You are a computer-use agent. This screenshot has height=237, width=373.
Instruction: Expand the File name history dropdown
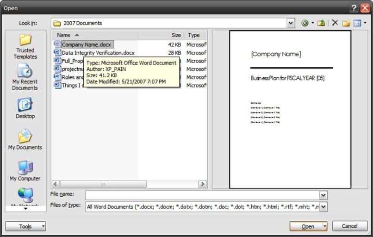click(x=323, y=195)
